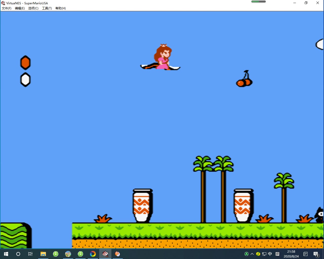Screen dimensions: 324x259
Task: Click the left decorated vase
Action: (143, 205)
